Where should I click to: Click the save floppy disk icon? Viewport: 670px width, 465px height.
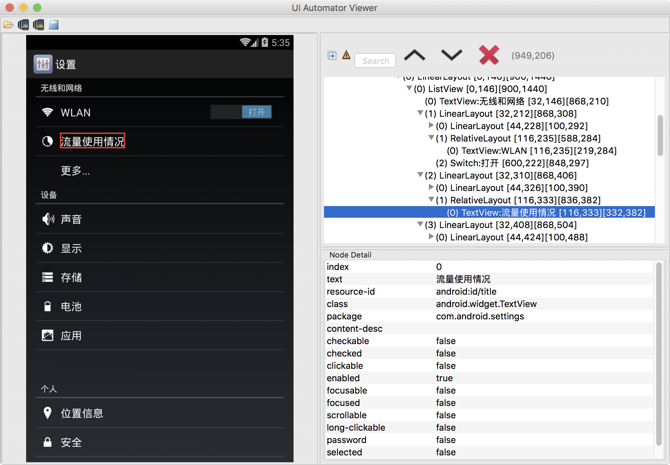tap(54, 25)
